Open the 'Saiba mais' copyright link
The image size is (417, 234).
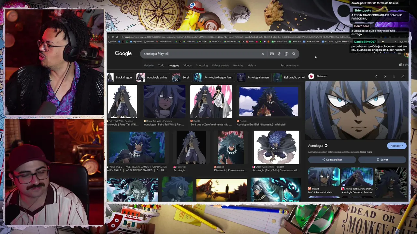366,152
